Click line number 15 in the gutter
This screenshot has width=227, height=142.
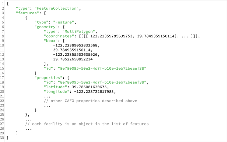click(x=2, y=68)
